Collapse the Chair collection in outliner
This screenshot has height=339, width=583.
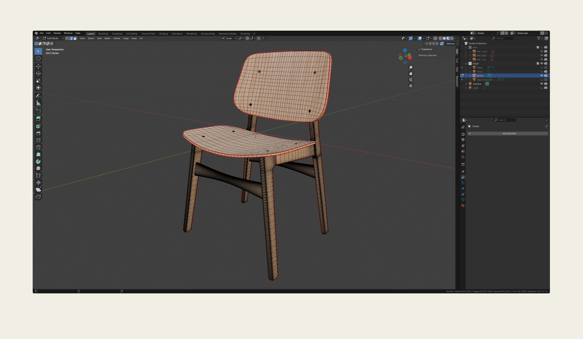(466, 63)
